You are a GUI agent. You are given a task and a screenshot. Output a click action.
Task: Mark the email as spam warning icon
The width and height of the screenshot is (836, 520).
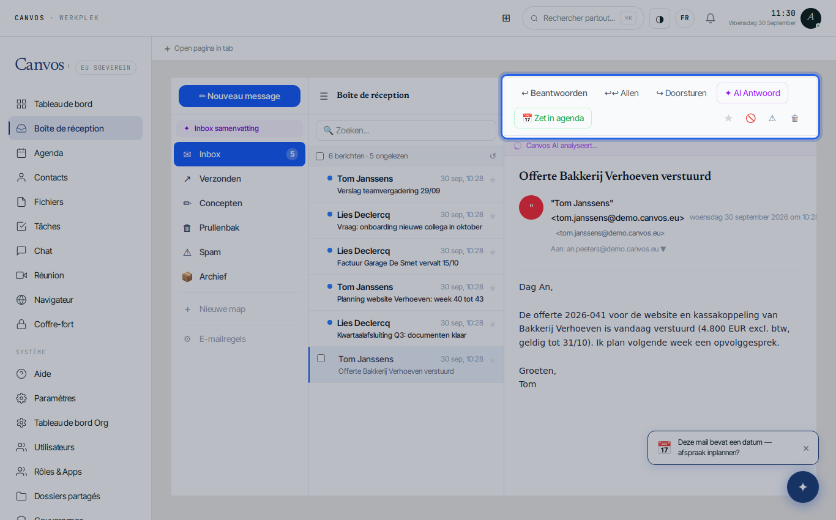click(772, 118)
